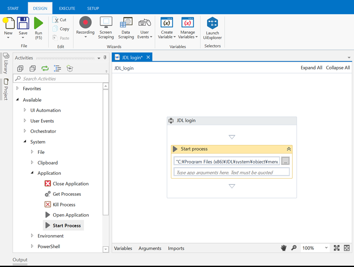354x267 pixels.
Task: Expand the User Events category in tree
Action: tap(25, 121)
